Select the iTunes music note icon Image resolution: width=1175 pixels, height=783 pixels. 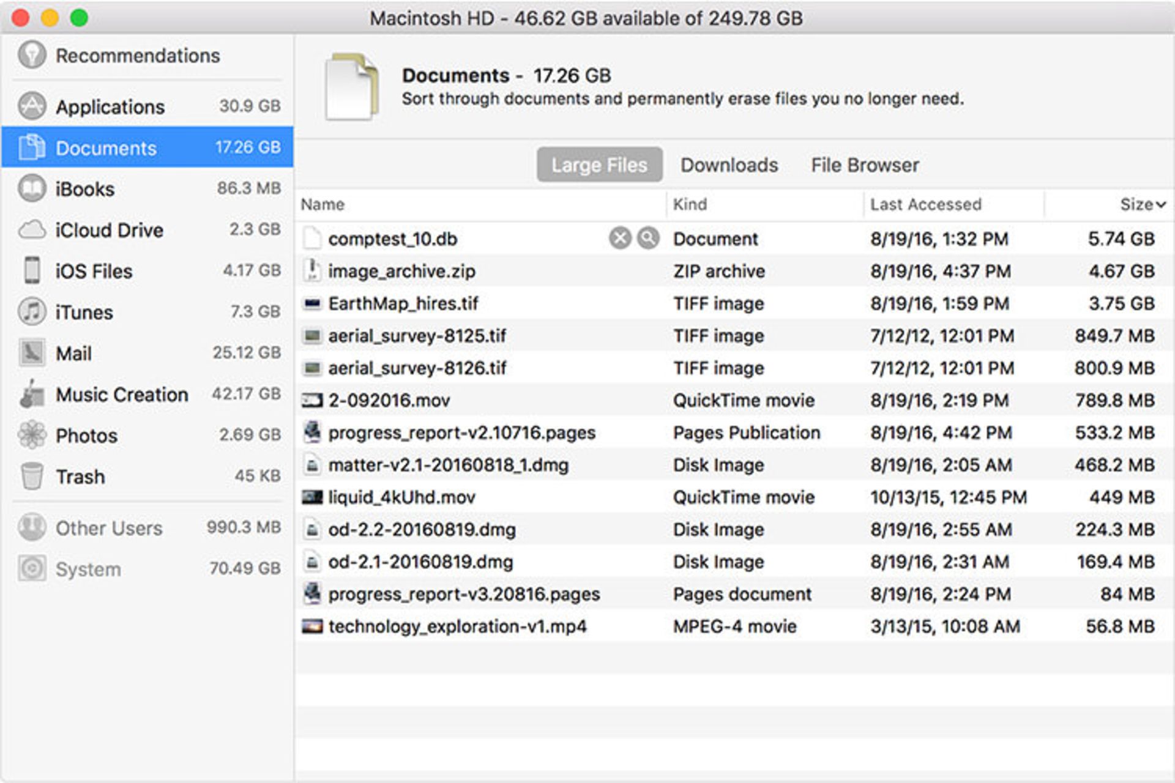32,312
